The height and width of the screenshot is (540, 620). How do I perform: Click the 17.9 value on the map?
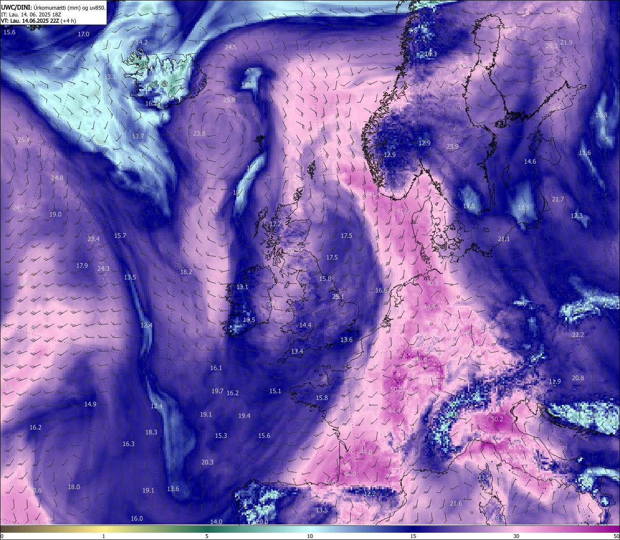tap(82, 266)
